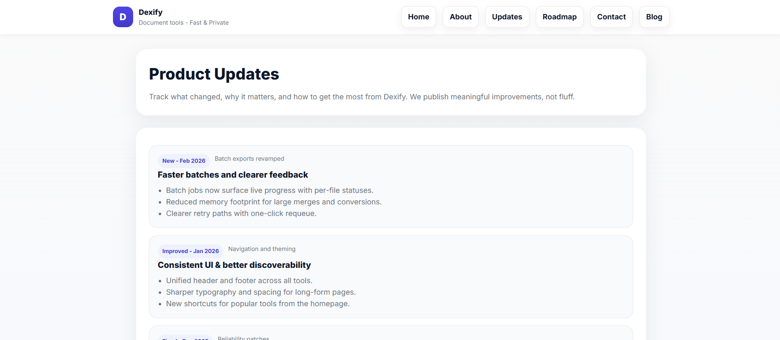The height and width of the screenshot is (340, 780).
Task: Click the "Reliability patches" label
Action: pyautogui.click(x=243, y=338)
